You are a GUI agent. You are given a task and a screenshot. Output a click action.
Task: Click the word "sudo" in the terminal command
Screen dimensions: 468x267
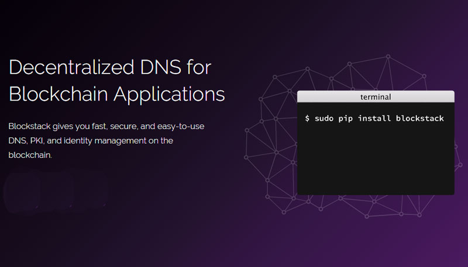tap(324, 118)
